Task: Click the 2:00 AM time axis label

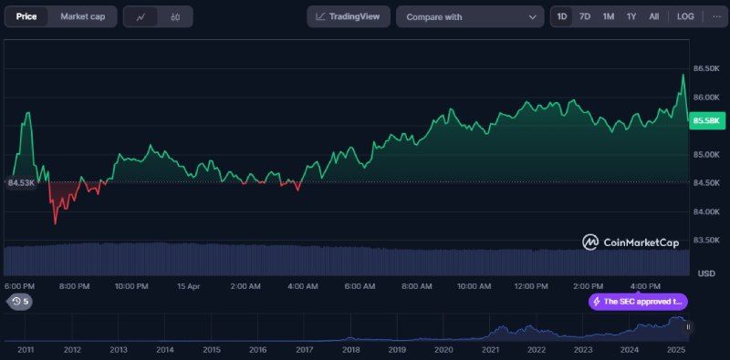Action: pos(245,286)
